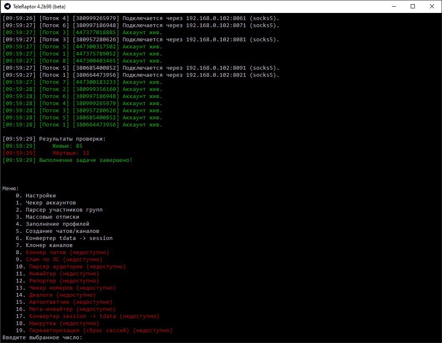Click the green 'Аккаунт жив' line for 380685400852

[83, 118]
